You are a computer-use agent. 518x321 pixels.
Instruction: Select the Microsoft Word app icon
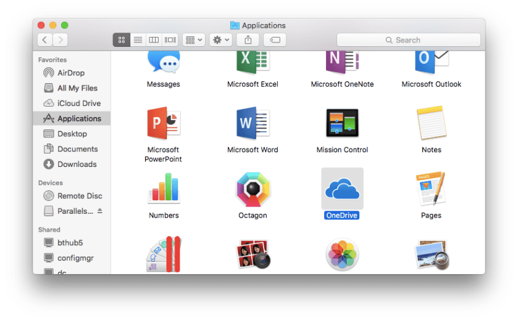[x=253, y=123]
